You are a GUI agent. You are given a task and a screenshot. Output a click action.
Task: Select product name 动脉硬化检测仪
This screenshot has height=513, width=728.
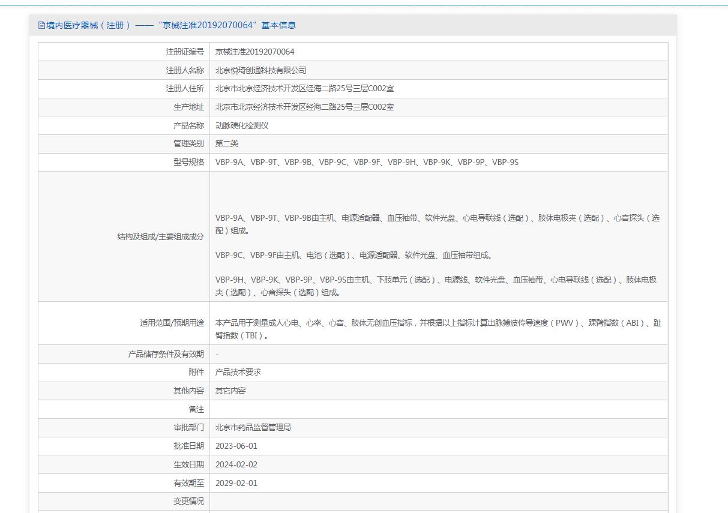(x=242, y=125)
